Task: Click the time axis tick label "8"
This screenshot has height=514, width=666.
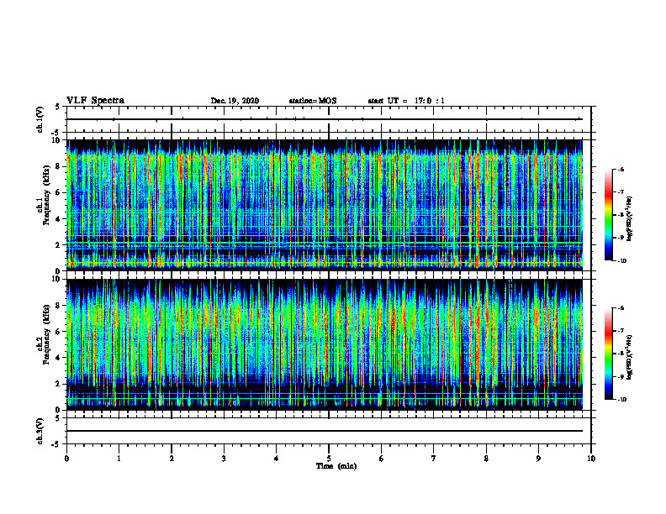Action: tap(486, 459)
